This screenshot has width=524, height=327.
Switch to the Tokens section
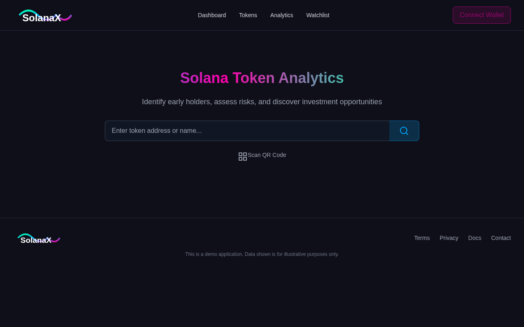tap(248, 15)
